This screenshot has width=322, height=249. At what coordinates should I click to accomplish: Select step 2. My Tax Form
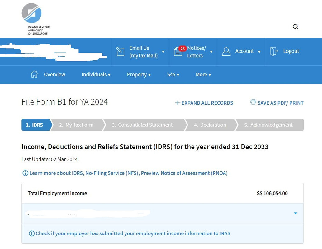tap(78, 125)
